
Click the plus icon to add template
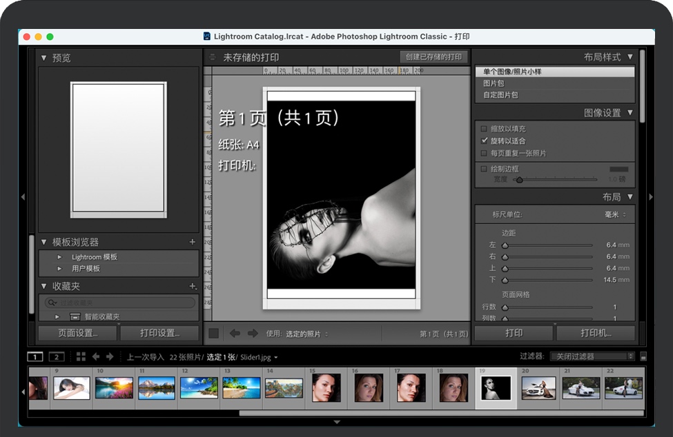tap(193, 242)
